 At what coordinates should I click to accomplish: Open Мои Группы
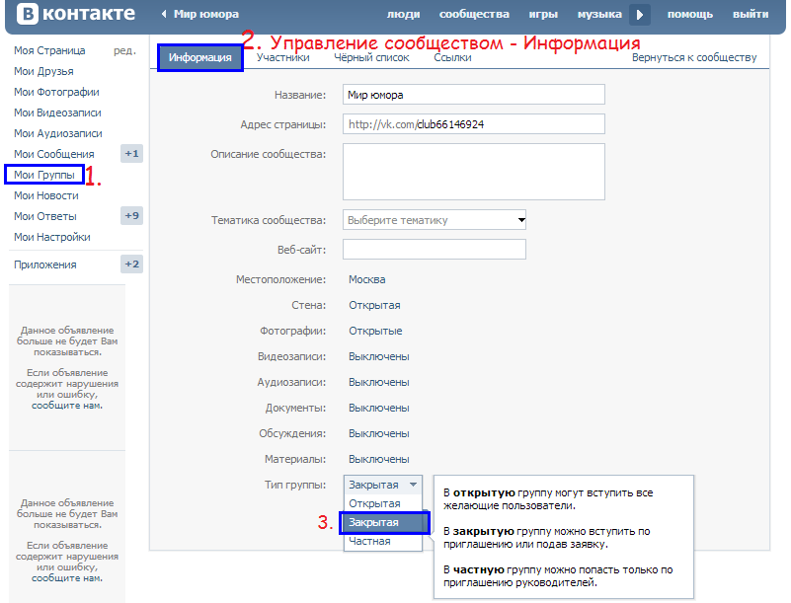(x=43, y=175)
